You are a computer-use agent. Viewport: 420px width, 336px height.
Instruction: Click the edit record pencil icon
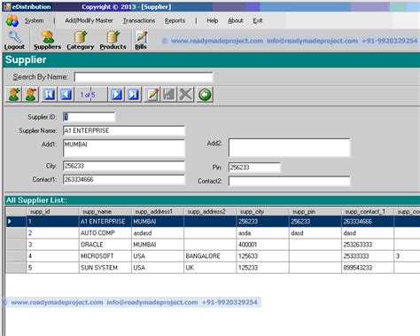click(x=152, y=95)
